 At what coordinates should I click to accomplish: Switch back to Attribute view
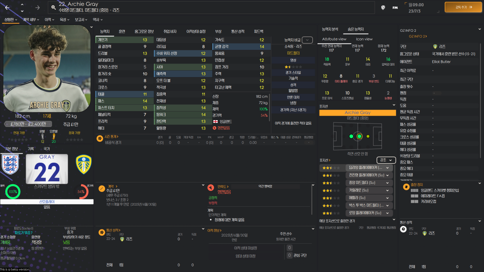(x=334, y=39)
